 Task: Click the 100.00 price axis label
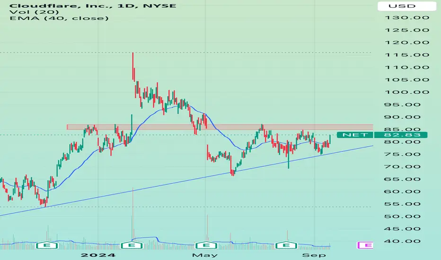[x=406, y=92]
